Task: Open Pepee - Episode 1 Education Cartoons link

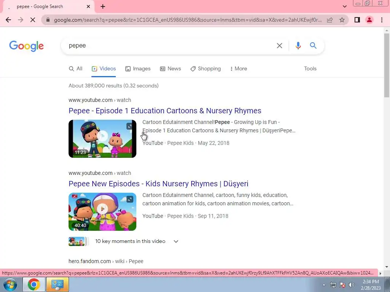Action: (x=165, y=111)
